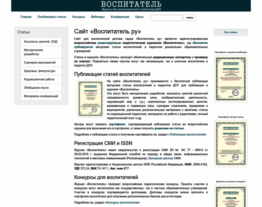Open Опубликовать статью in the navigation
The image size is (262, 207).
pyautogui.click(x=52, y=17)
